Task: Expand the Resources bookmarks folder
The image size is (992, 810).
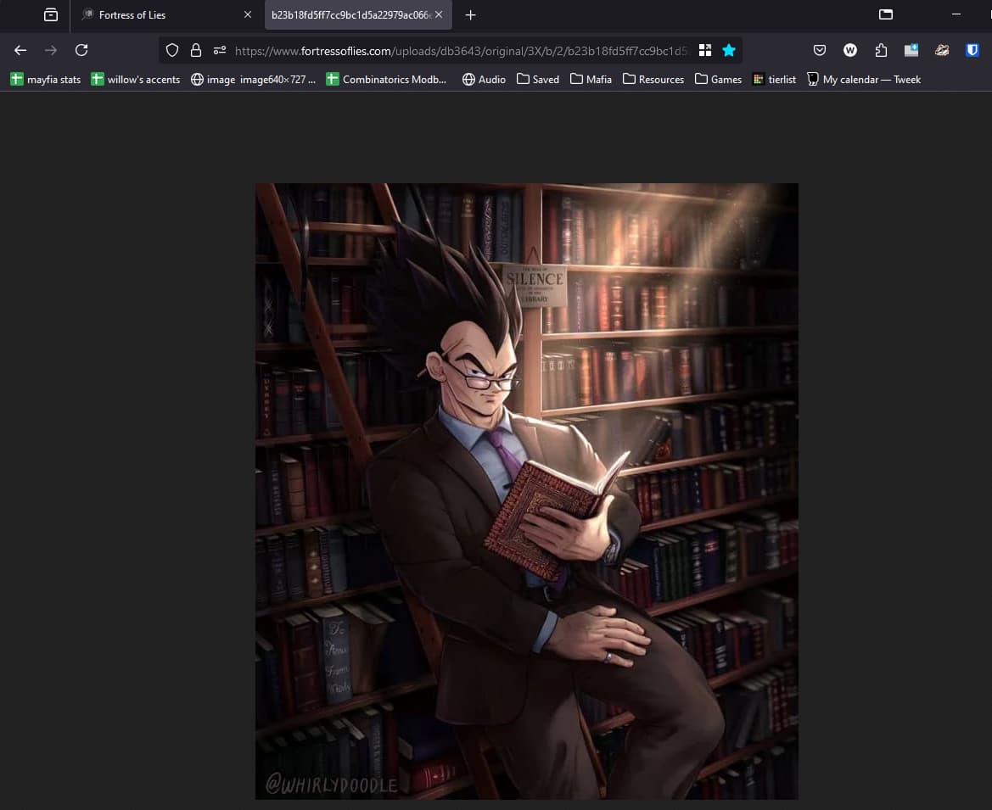Action: [x=653, y=79]
